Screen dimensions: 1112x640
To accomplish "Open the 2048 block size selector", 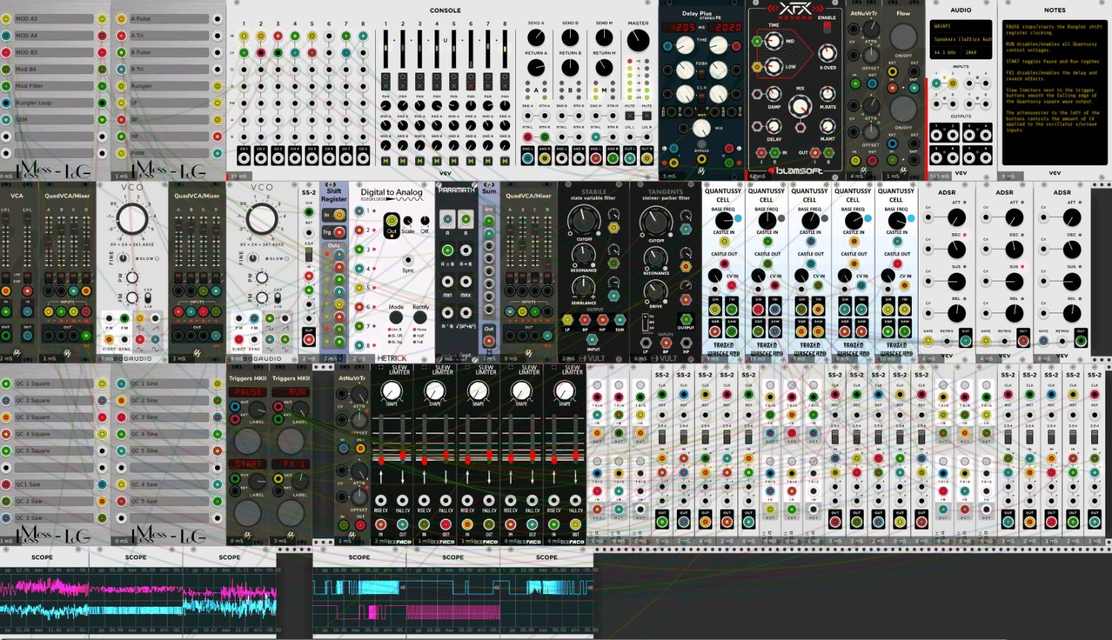I will (976, 53).
